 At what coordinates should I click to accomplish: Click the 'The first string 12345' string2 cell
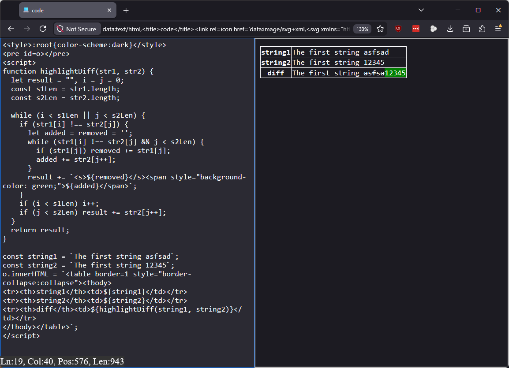pos(348,63)
